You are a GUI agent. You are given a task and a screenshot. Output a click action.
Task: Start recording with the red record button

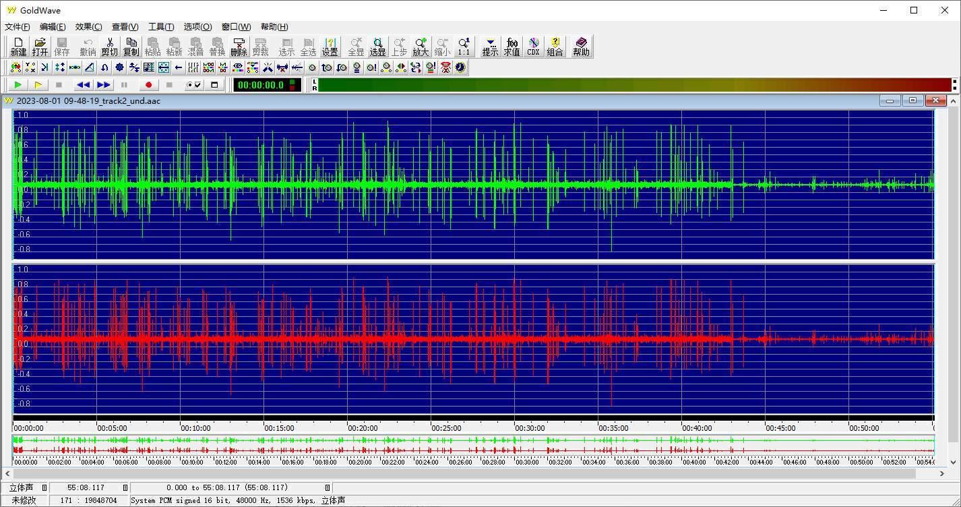[x=148, y=85]
